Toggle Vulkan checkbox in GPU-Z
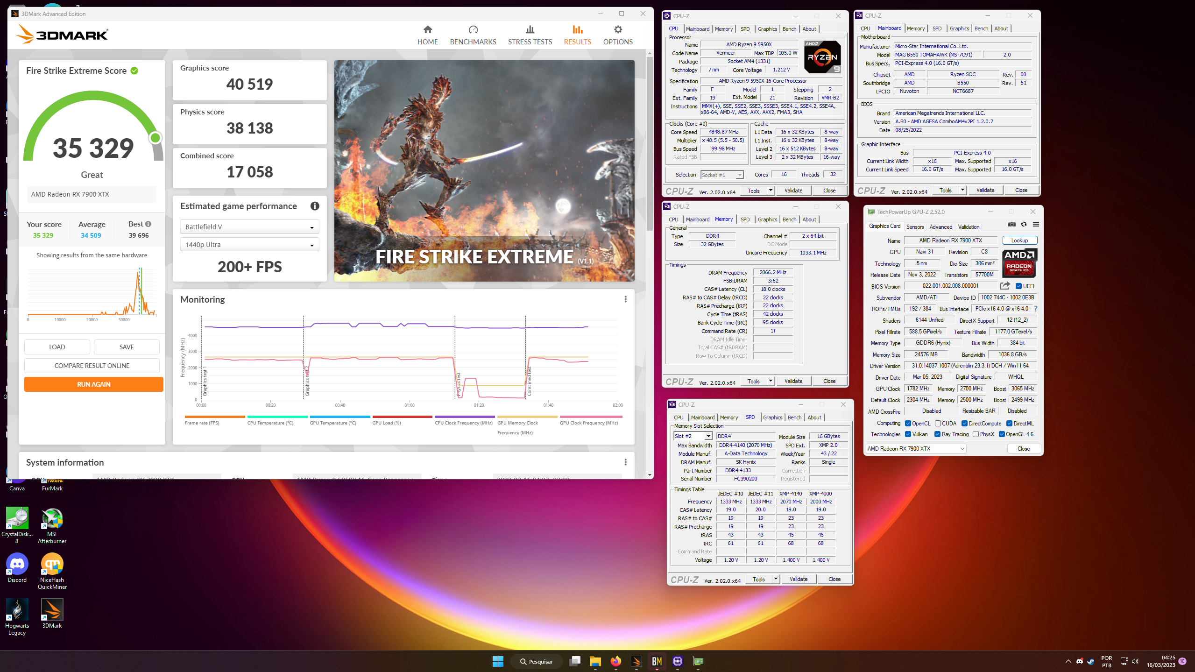The height and width of the screenshot is (672, 1195). pos(908,434)
